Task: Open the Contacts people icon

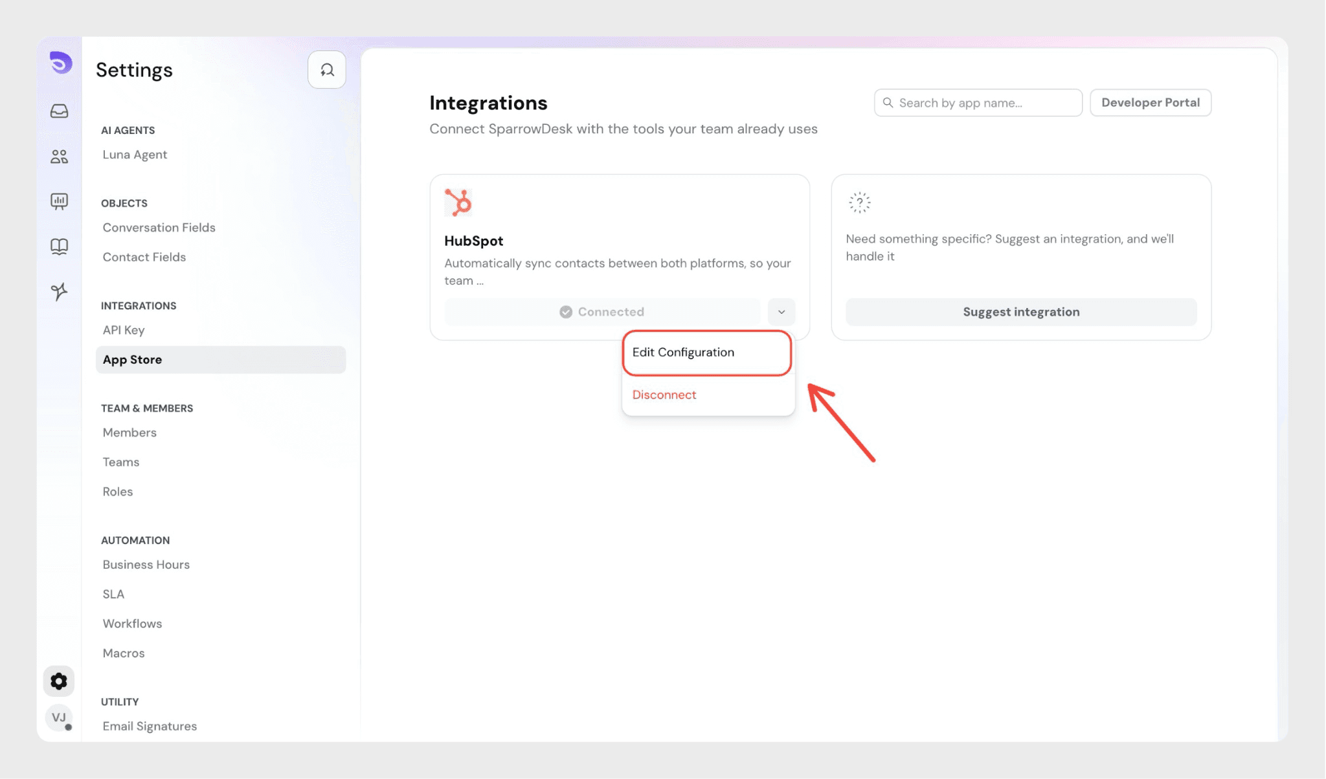Action: pyautogui.click(x=59, y=157)
